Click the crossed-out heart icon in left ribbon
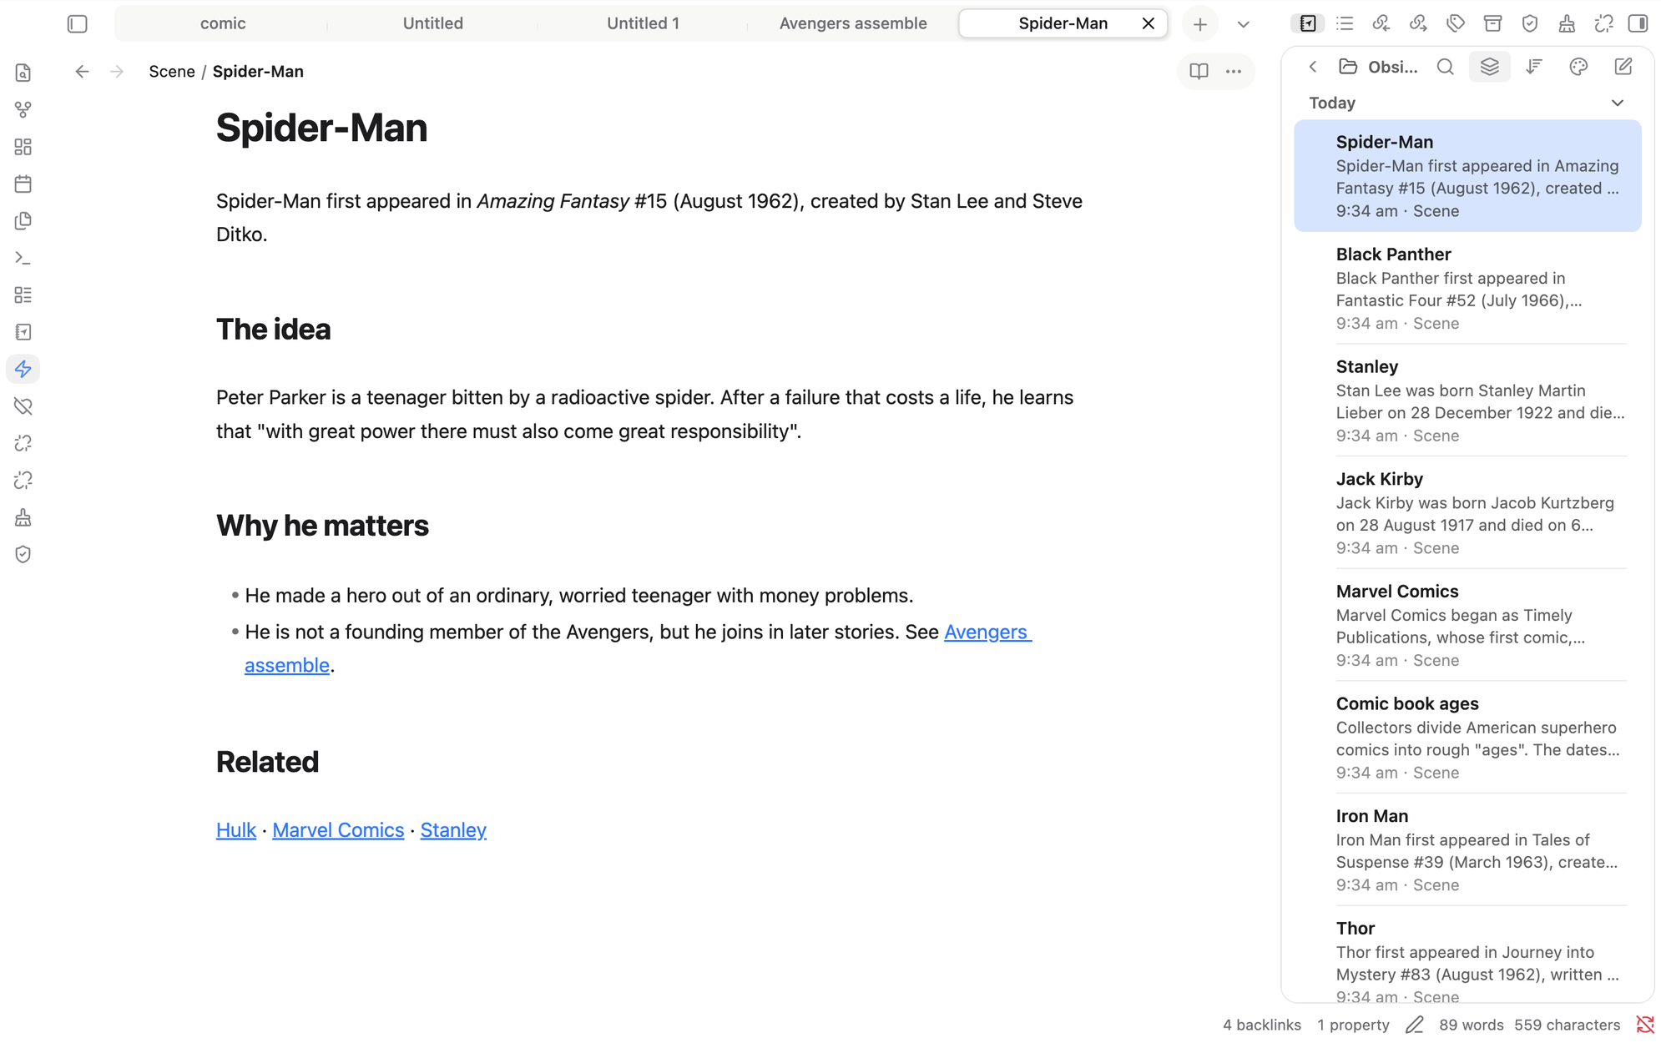 23,406
